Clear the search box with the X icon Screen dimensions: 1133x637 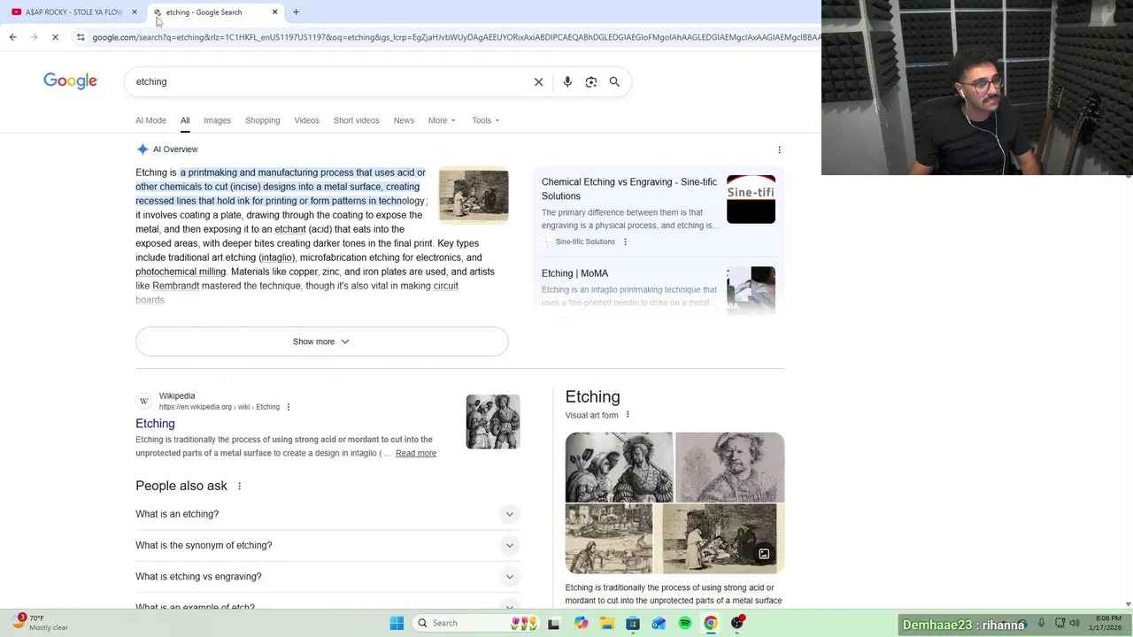tap(538, 81)
